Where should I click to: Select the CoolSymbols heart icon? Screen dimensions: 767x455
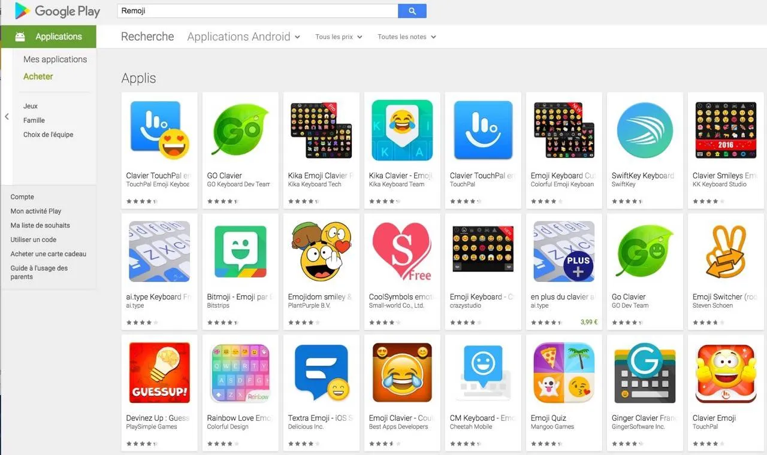click(402, 251)
